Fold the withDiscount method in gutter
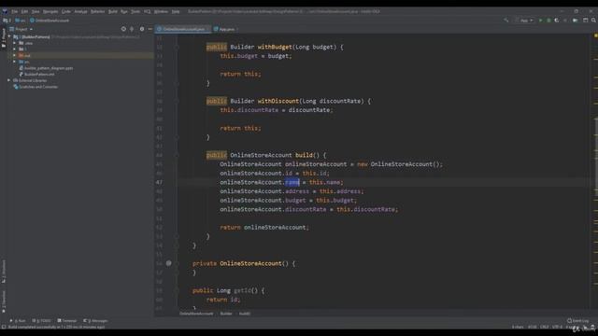 tap(177, 101)
